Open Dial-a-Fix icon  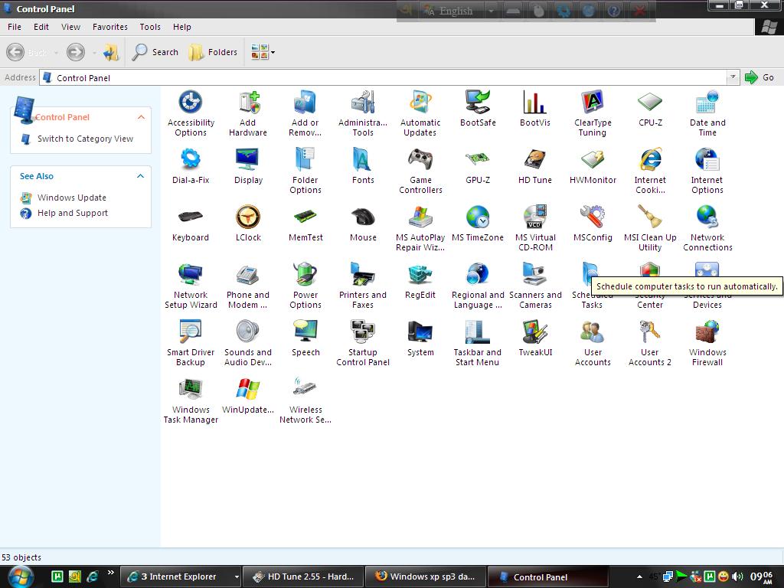pos(191,160)
